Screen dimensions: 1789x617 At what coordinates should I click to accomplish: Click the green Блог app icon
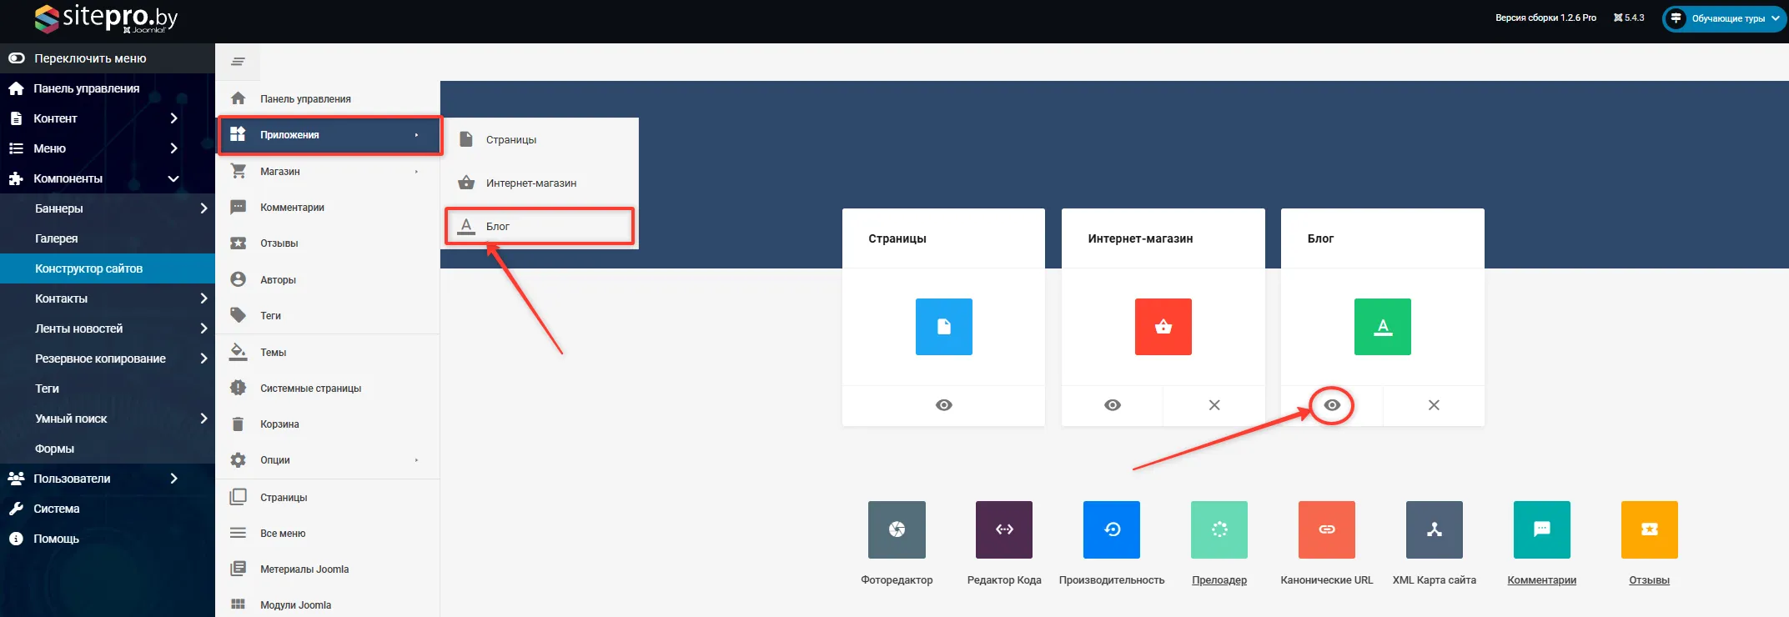pyautogui.click(x=1382, y=327)
